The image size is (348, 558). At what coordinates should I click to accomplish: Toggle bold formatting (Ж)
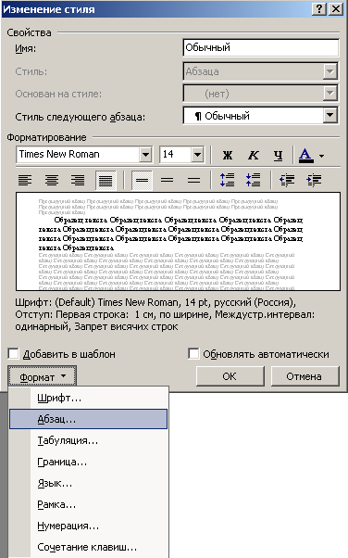[x=228, y=155]
